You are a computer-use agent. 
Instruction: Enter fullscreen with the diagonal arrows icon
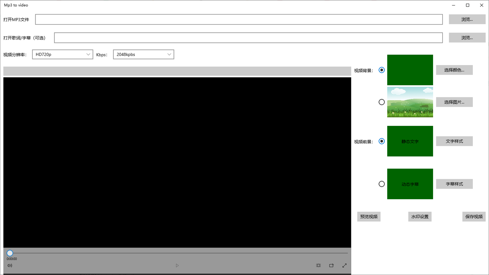pos(344,265)
